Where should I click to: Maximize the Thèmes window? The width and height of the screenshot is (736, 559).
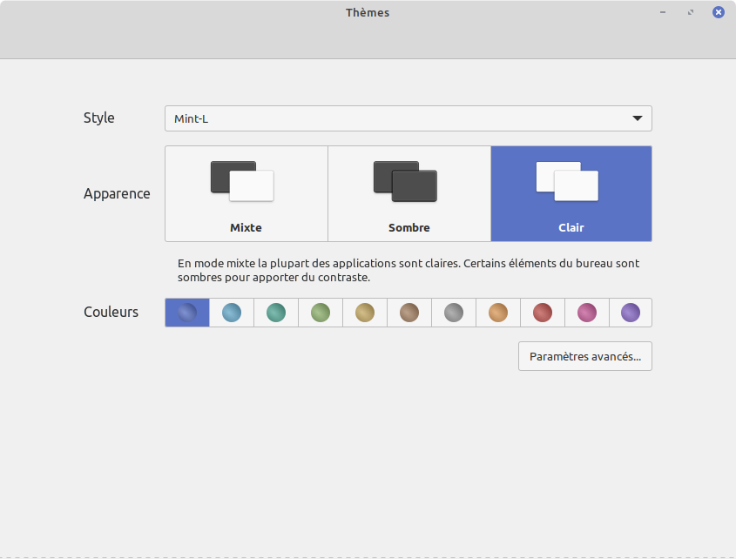point(691,12)
